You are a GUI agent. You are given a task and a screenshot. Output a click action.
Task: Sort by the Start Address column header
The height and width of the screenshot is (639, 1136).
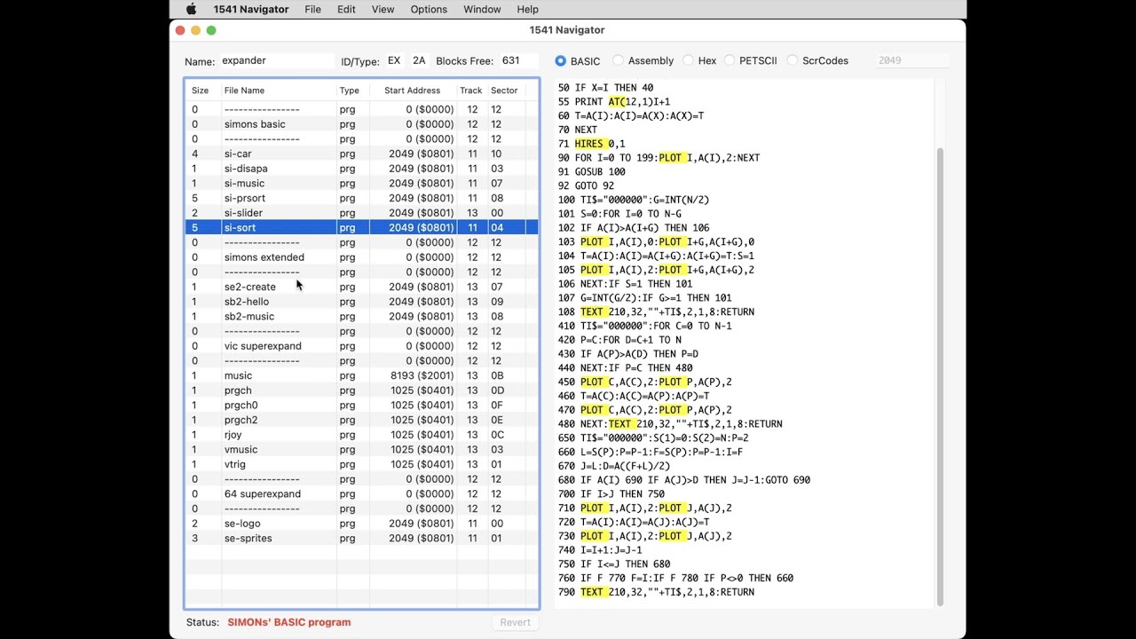pos(413,91)
